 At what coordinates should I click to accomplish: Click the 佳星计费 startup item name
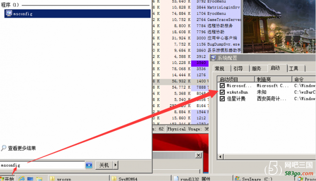click(236, 98)
